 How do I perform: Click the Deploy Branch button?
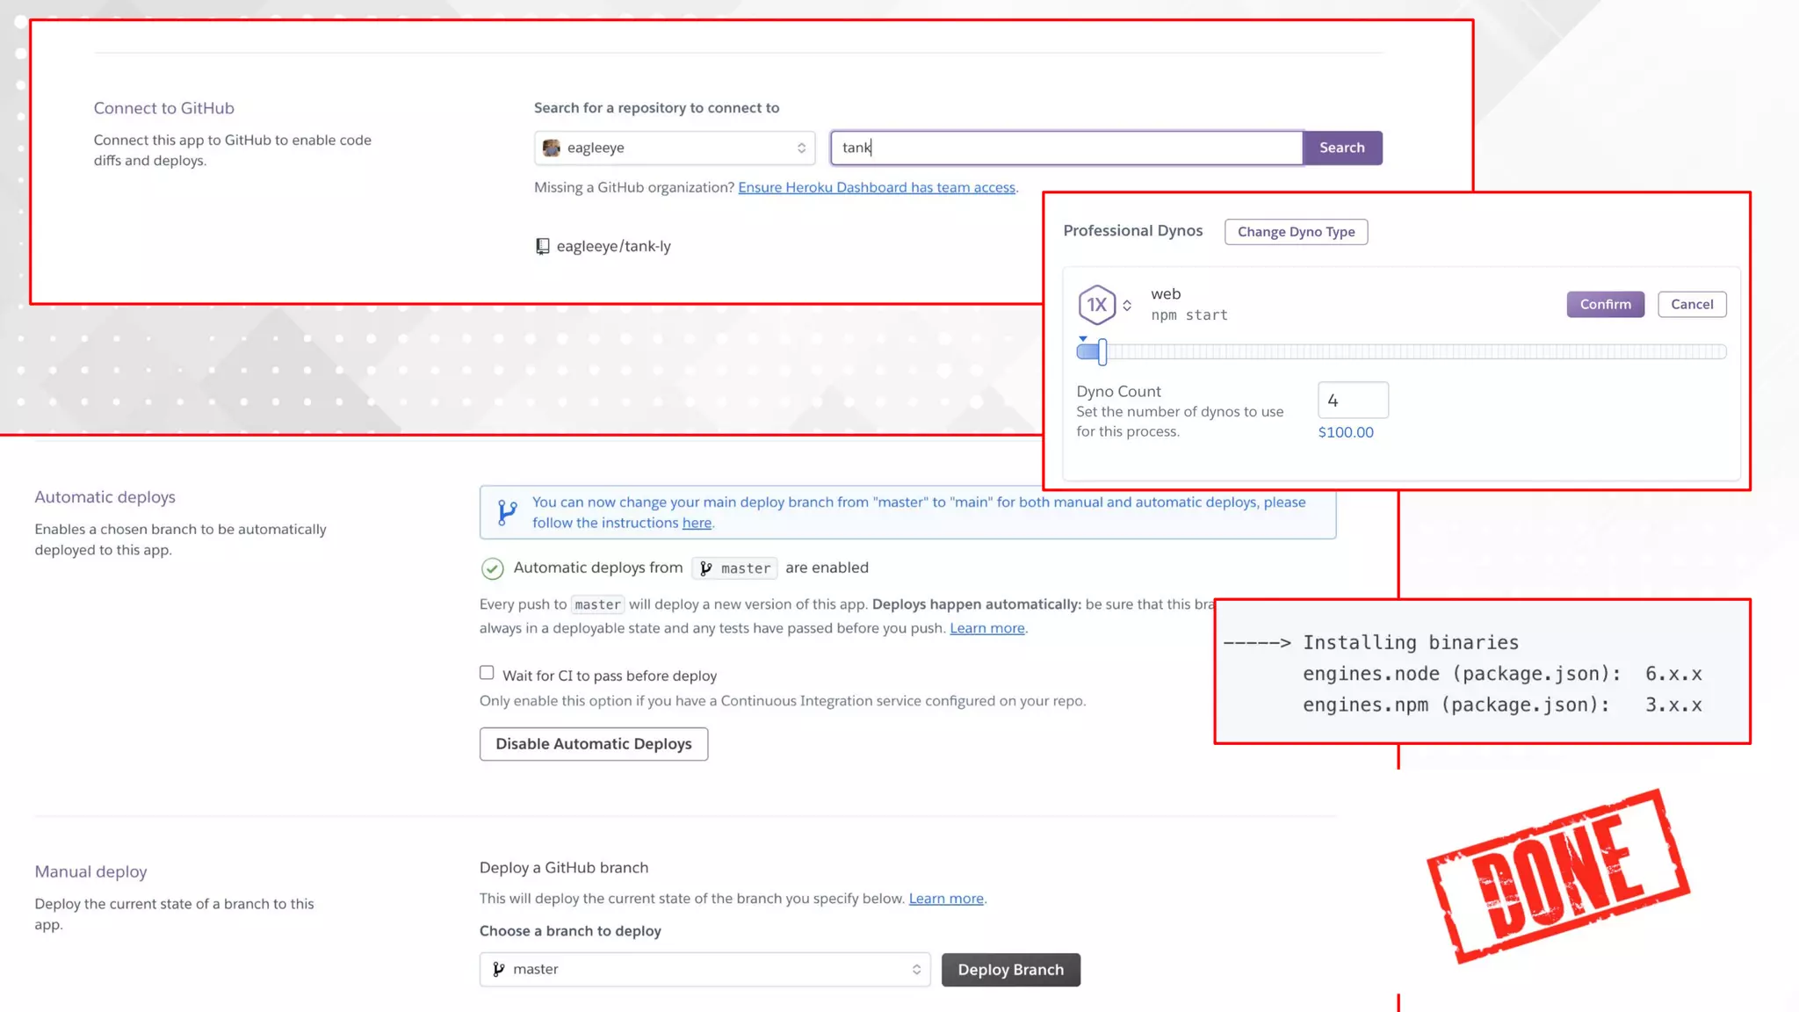pyautogui.click(x=1010, y=969)
